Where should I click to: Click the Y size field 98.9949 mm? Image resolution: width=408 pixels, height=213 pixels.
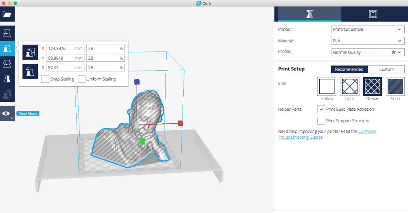[x=65, y=58]
